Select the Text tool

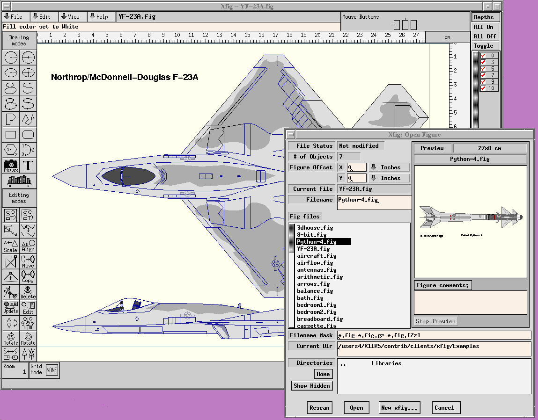28,166
